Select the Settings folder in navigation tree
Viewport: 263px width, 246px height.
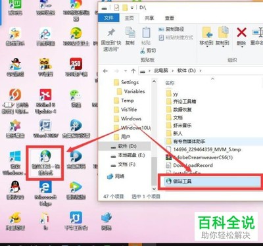click(x=127, y=82)
